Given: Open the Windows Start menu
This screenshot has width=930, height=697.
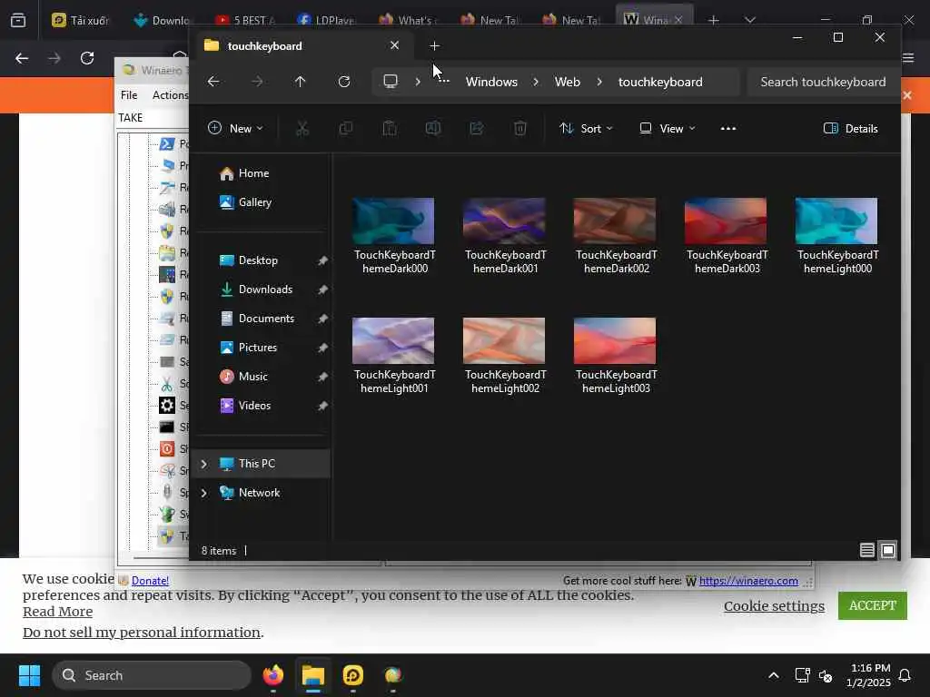Looking at the screenshot, I should pyautogui.click(x=29, y=675).
